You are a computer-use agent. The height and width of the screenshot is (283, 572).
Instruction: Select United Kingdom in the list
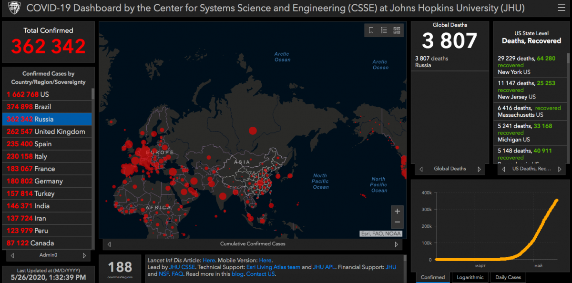[47, 131]
